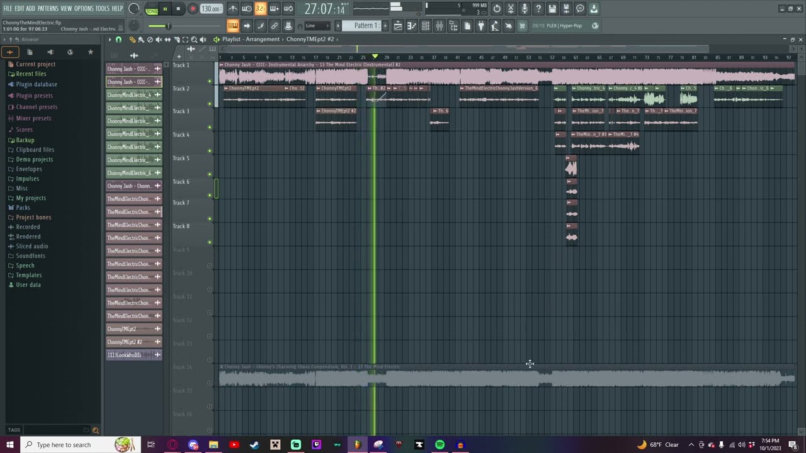Open help with the question mark icon
This screenshot has height=453, width=806.
coord(538,9)
